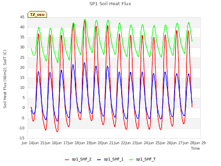Click the y-axis tick value -10
The image size is (221, 166).
coord(21,128)
